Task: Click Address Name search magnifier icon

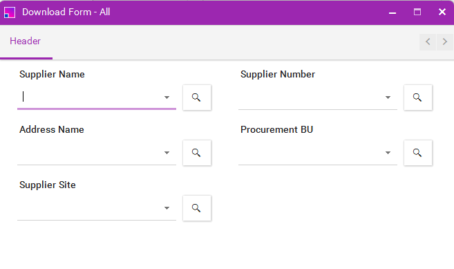Action: [197, 153]
